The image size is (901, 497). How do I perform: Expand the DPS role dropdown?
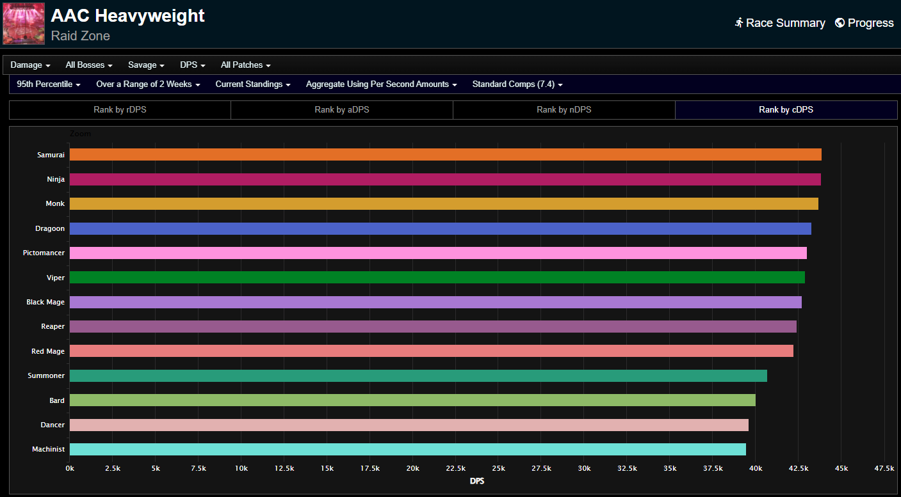[192, 65]
